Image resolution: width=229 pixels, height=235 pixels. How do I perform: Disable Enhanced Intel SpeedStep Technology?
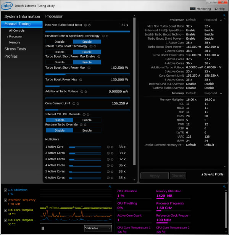pyautogui.click(x=60, y=42)
